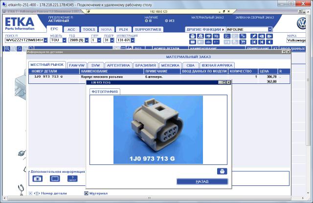The image size is (313, 203).
Task: Click the zoom-in magnifier icon
Action: (8, 49)
